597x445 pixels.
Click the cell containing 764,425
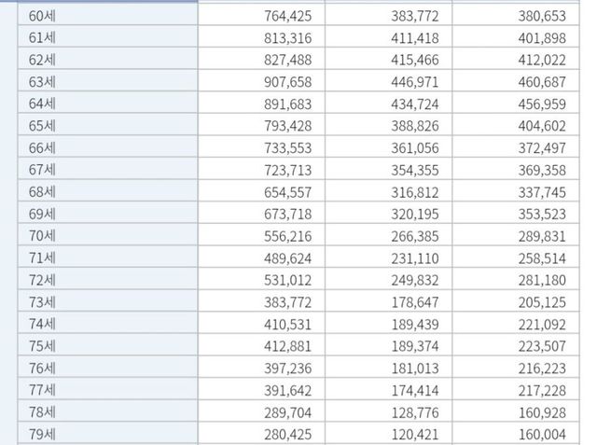click(x=287, y=15)
